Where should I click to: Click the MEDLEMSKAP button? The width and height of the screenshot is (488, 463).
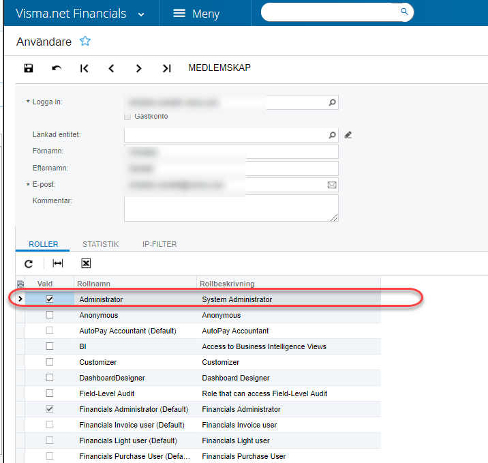pyautogui.click(x=219, y=68)
